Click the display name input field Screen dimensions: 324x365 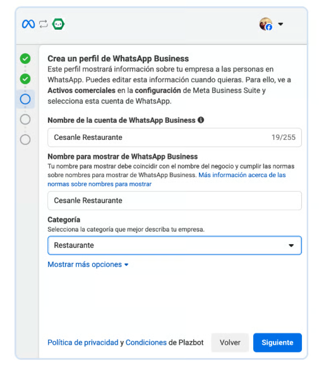pos(174,201)
